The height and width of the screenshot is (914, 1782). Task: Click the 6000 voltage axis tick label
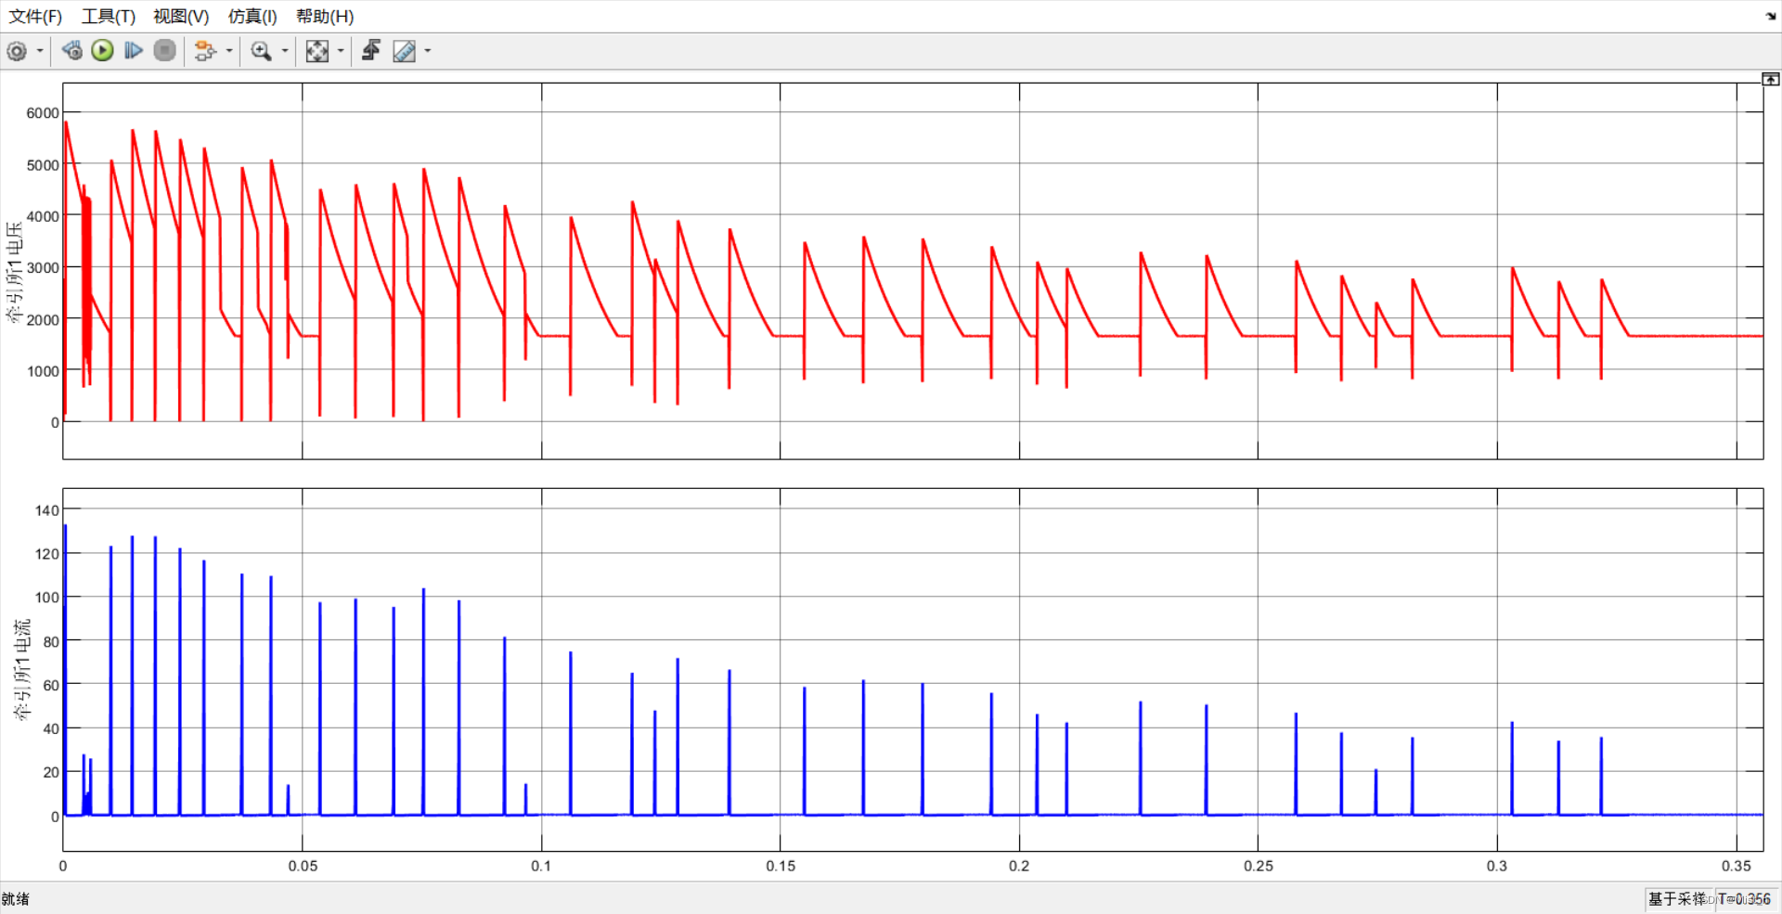coord(43,113)
